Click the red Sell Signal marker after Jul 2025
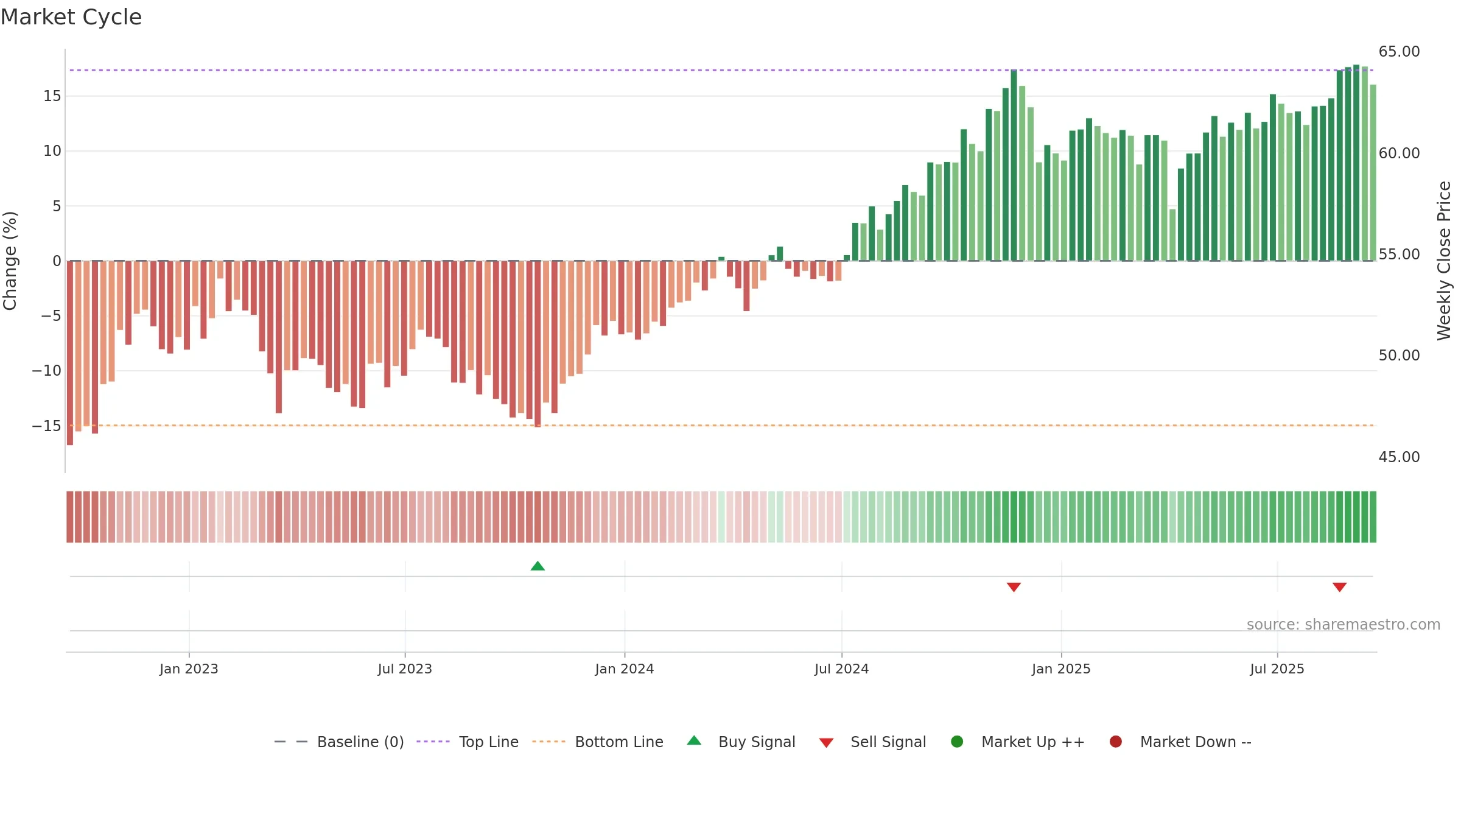This screenshot has width=1461, height=822. pos(1339,587)
